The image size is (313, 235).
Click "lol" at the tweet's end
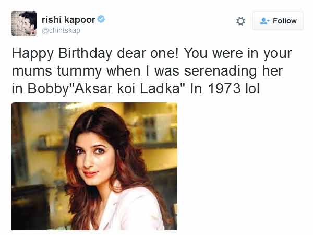tap(252, 89)
